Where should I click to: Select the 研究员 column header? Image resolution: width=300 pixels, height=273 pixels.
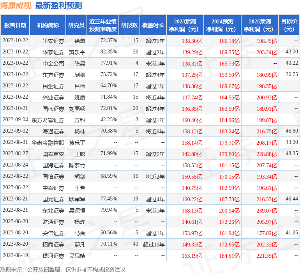(76, 25)
